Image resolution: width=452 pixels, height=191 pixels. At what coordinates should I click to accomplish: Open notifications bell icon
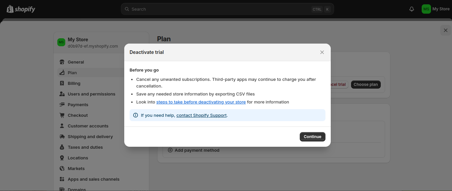tap(412, 9)
